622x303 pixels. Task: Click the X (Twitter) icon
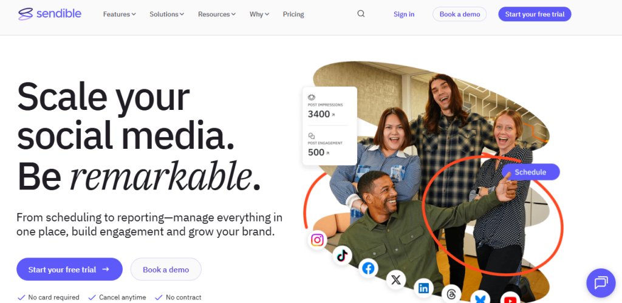396,280
